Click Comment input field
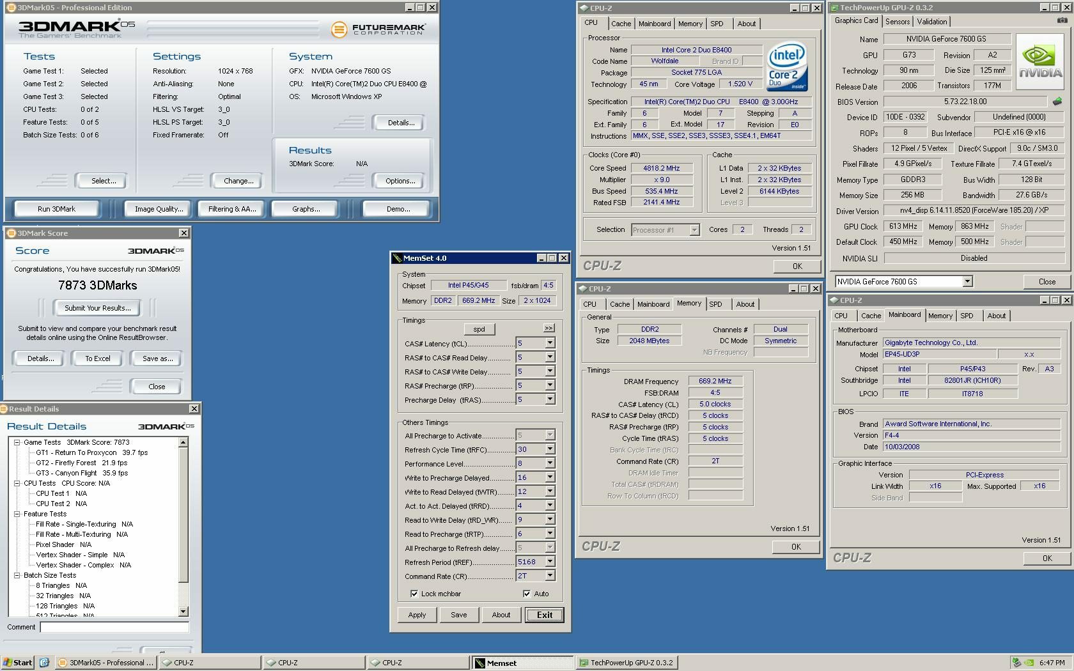 (114, 627)
